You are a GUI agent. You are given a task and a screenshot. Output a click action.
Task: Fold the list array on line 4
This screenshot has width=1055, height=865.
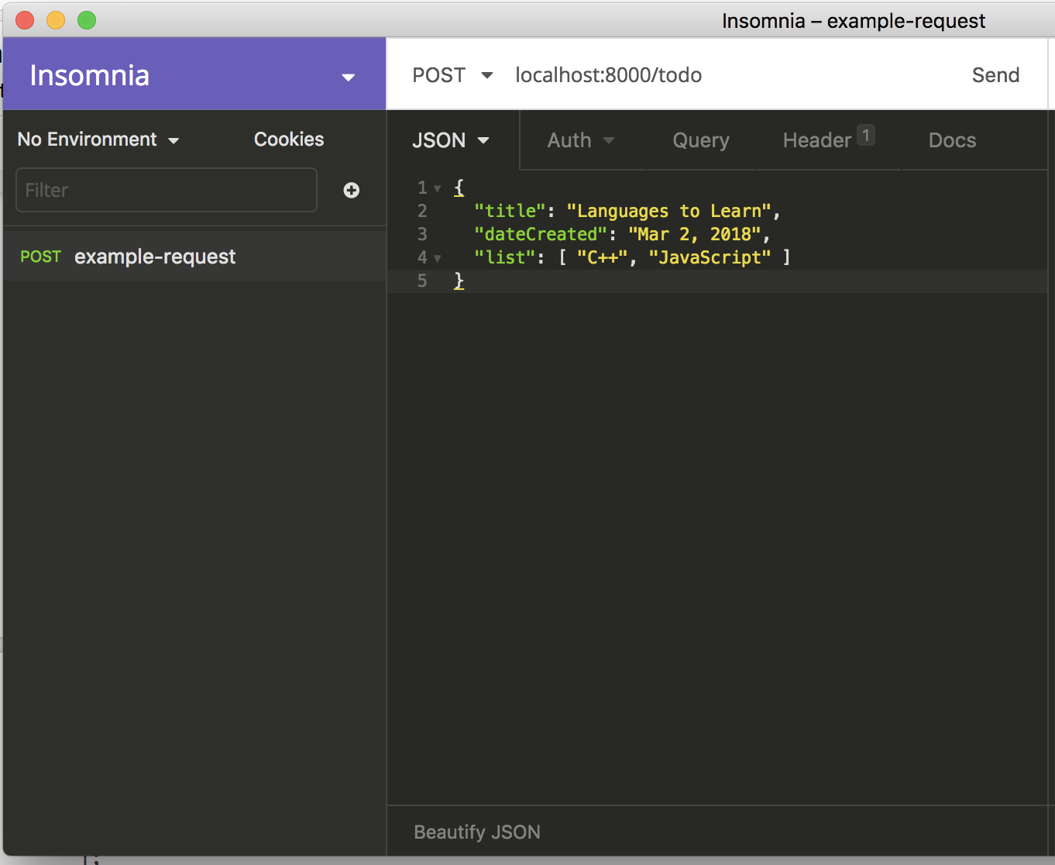click(x=438, y=258)
